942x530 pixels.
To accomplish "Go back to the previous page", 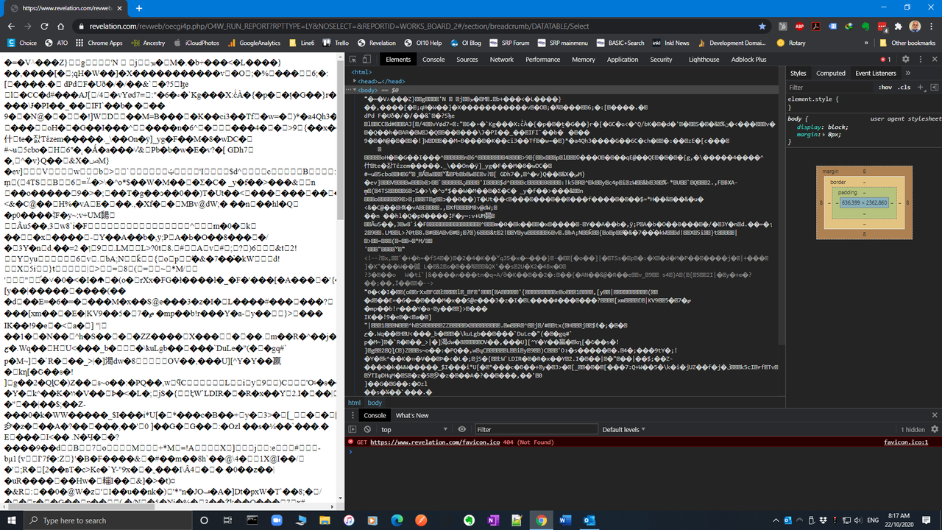I will pyautogui.click(x=12, y=26).
